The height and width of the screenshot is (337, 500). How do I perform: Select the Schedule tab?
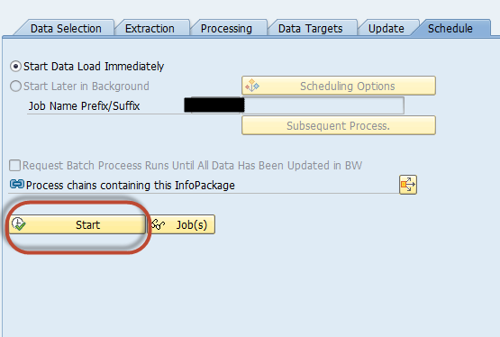(x=450, y=28)
